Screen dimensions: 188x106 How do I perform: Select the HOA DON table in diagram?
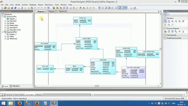pos(103,67)
